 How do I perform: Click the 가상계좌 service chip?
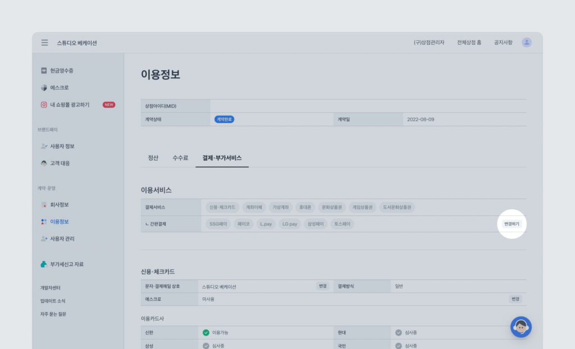point(281,207)
